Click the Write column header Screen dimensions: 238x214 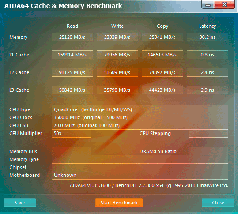click(x=117, y=26)
